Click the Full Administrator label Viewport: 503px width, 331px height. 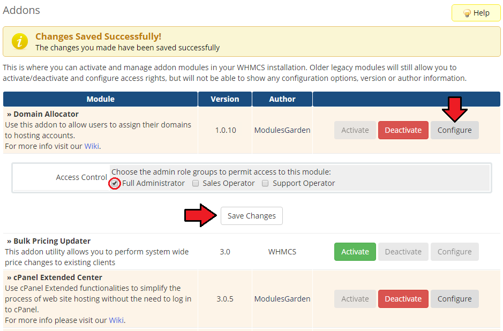(x=153, y=184)
